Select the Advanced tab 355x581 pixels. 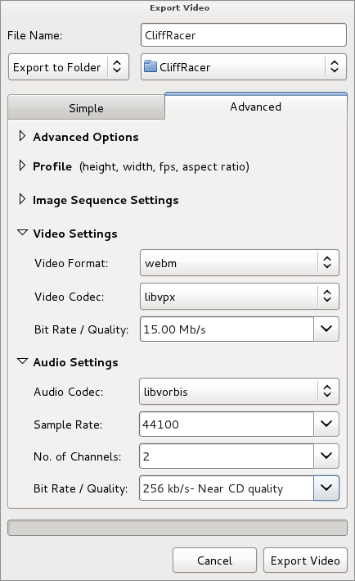pos(255,107)
